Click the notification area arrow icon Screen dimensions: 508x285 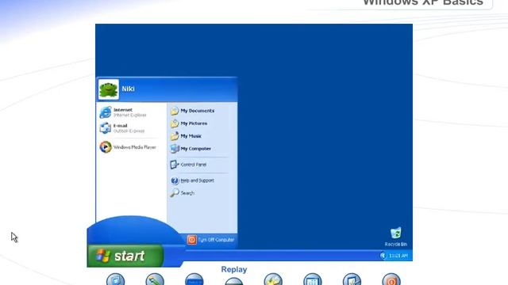(383, 256)
